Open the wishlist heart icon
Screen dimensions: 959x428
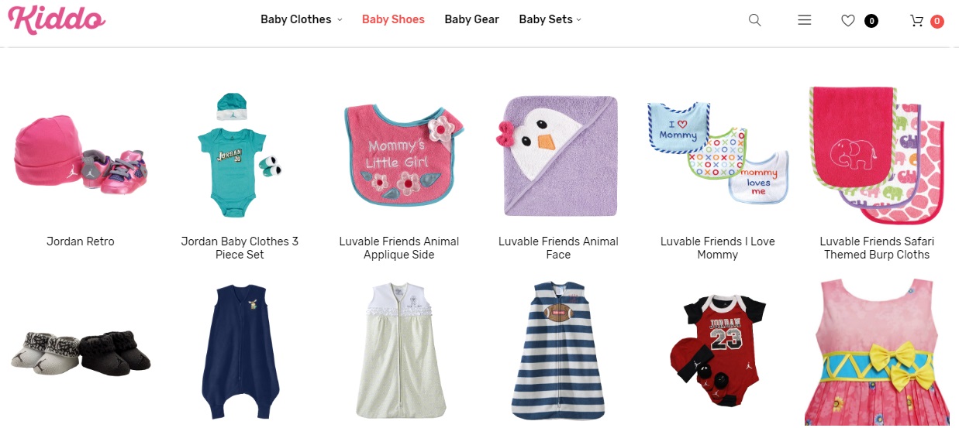(848, 21)
